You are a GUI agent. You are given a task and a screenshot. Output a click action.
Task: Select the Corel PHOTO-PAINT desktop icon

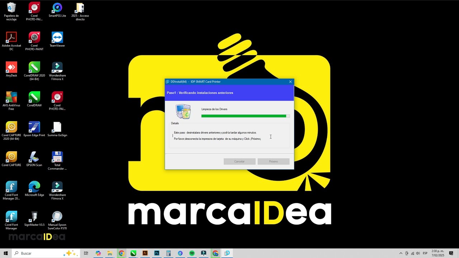[34, 41]
